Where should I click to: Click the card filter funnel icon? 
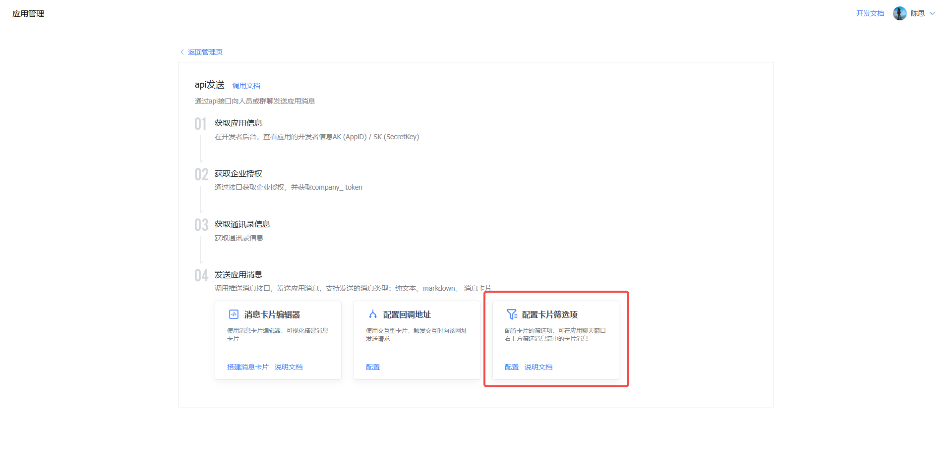[512, 314]
